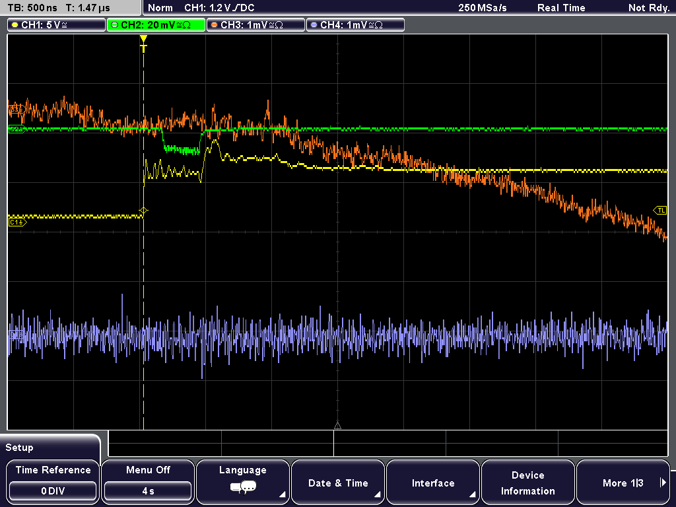The height and width of the screenshot is (507, 676).
Task: Open the Date & Time submenu
Action: (338, 481)
